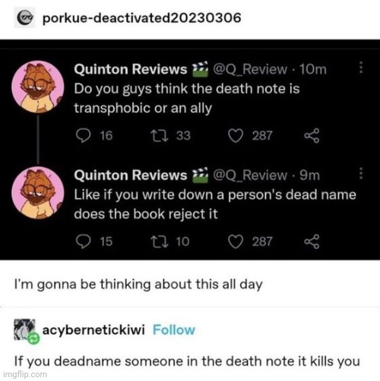The image size is (380, 381).
Task: Open three-dot menu on first tweet
Action: (361, 68)
